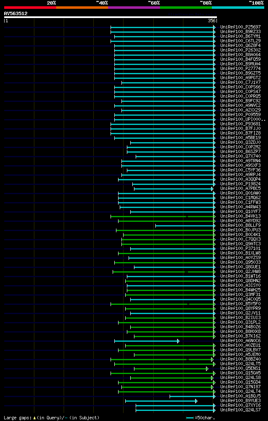Select the UniRef100_A5BE19 label
This screenshot has width=268, height=421.
click(x=240, y=138)
